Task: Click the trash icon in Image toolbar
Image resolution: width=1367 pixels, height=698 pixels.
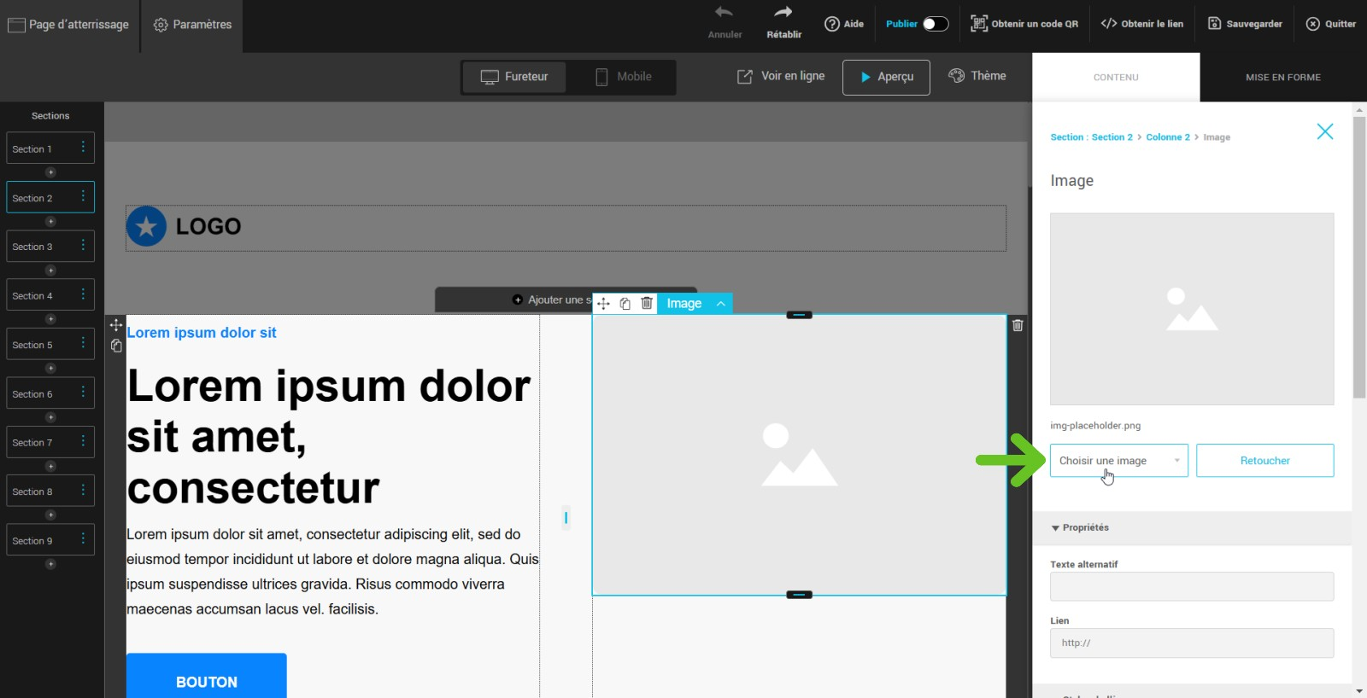Action: (647, 303)
